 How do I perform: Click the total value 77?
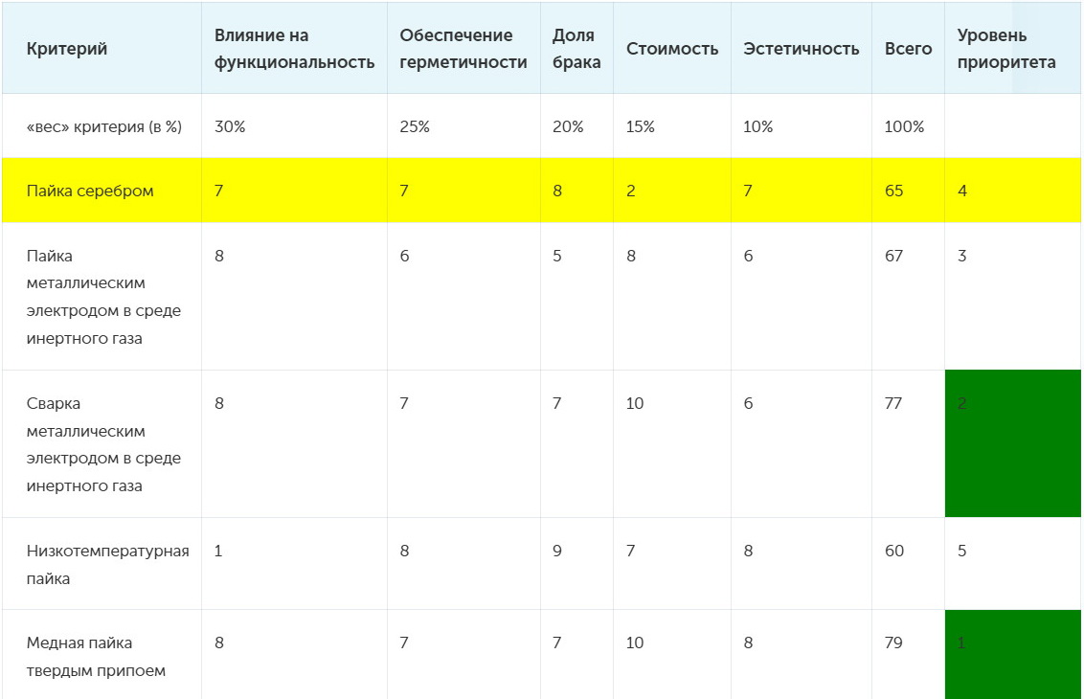[x=893, y=403]
